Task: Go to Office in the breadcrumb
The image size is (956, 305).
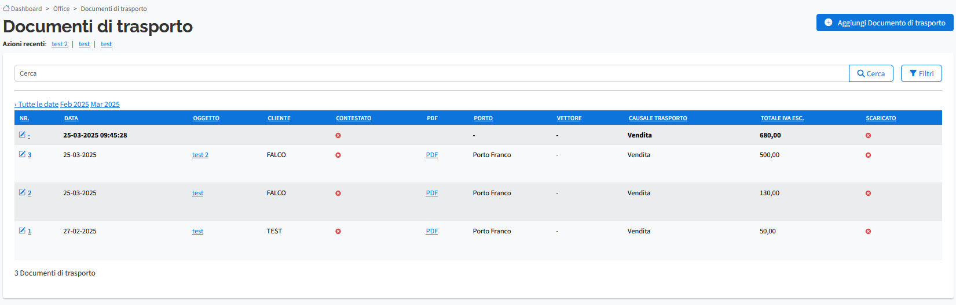Action: (x=61, y=9)
